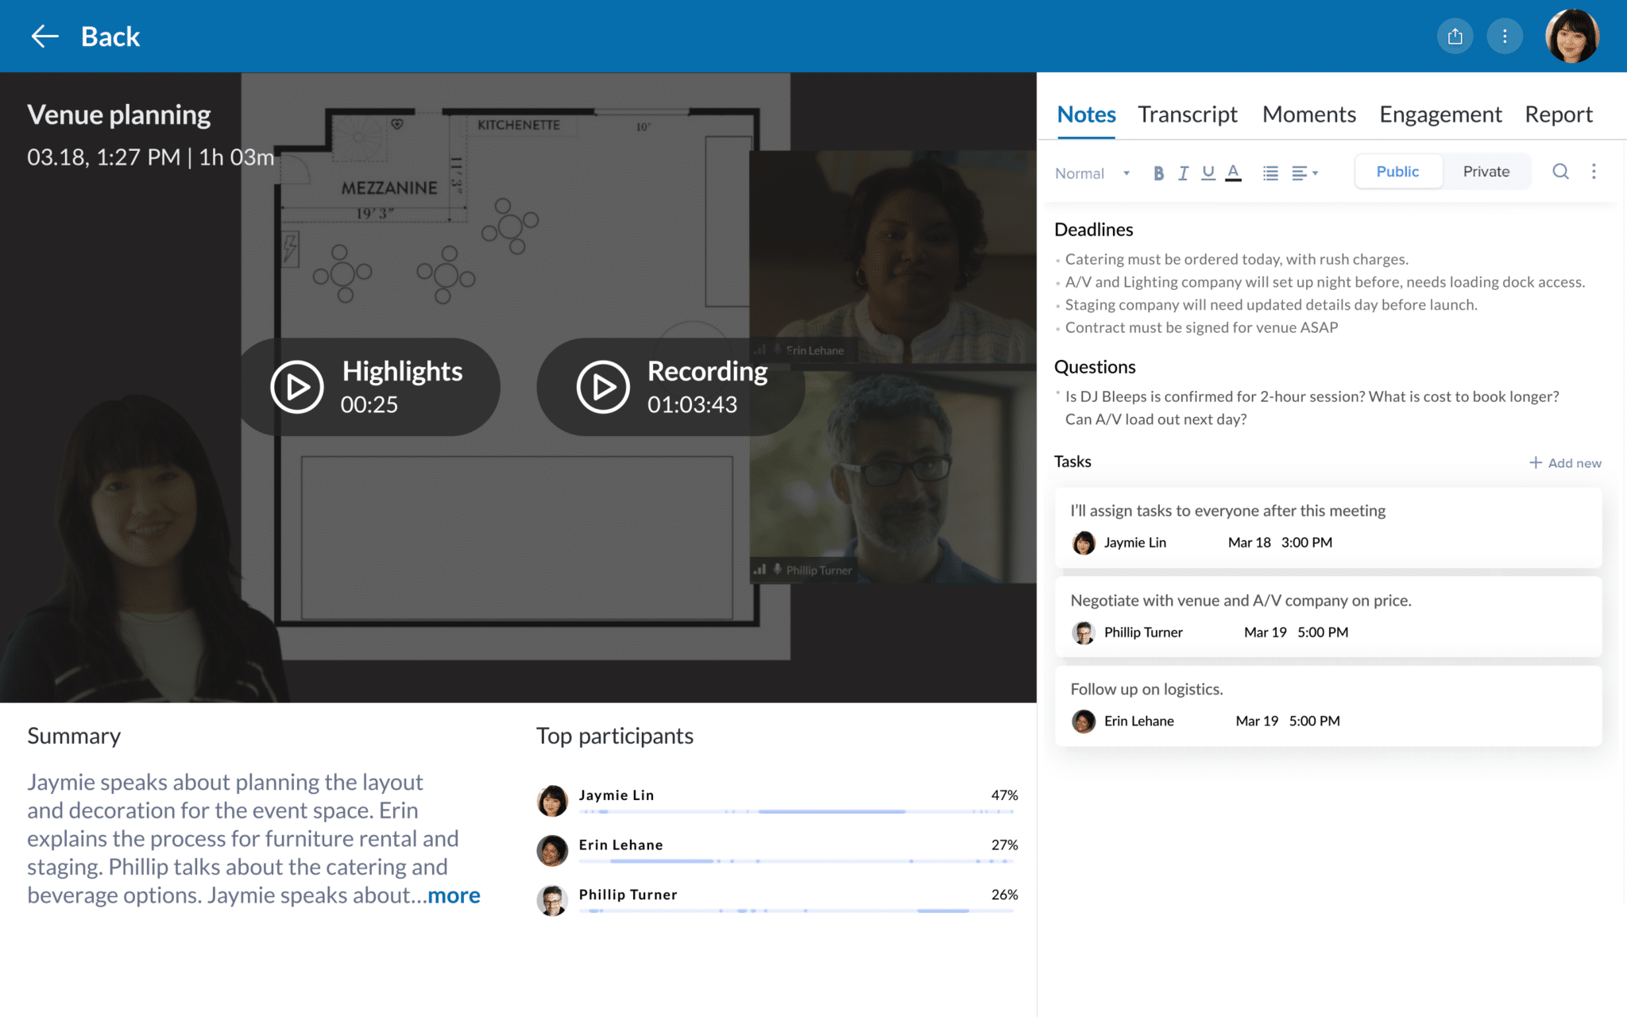Toggle Italic formatting in notes
This screenshot has width=1627, height=1017.
pos(1183,172)
